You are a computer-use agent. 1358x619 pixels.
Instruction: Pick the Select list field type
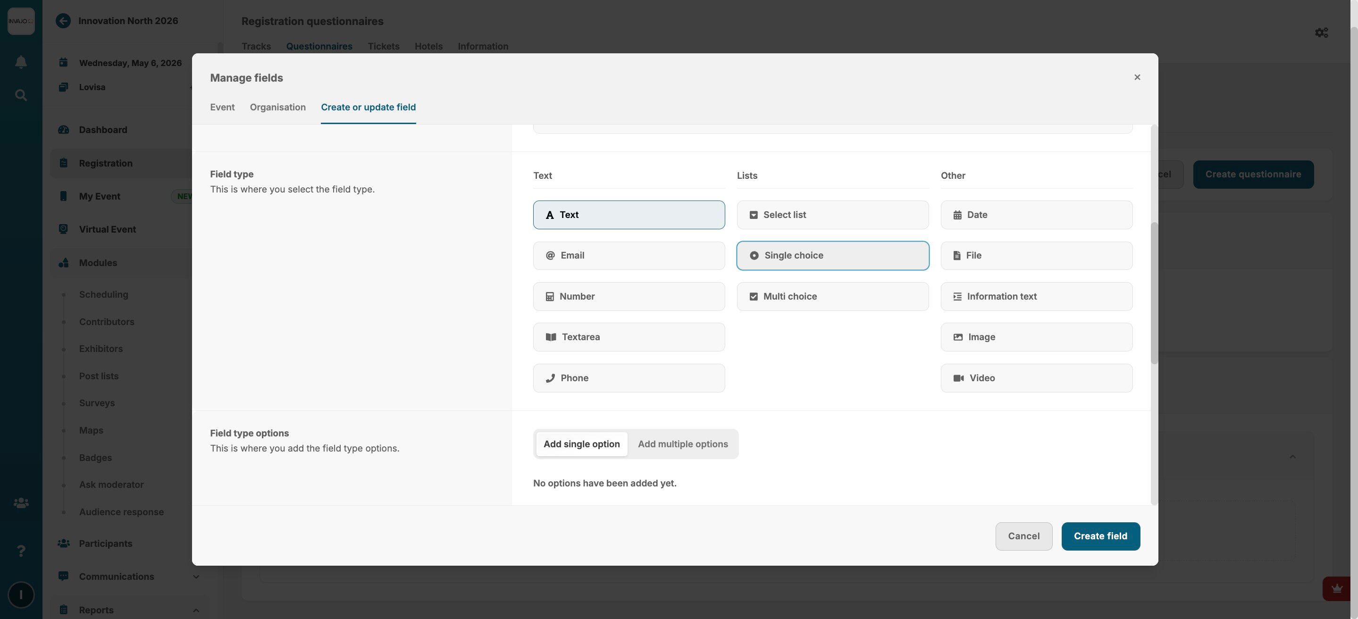click(832, 215)
